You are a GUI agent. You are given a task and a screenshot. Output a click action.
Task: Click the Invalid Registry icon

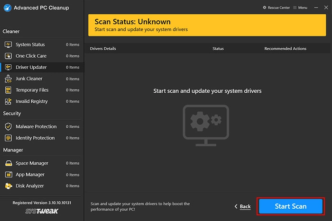pos(8,101)
